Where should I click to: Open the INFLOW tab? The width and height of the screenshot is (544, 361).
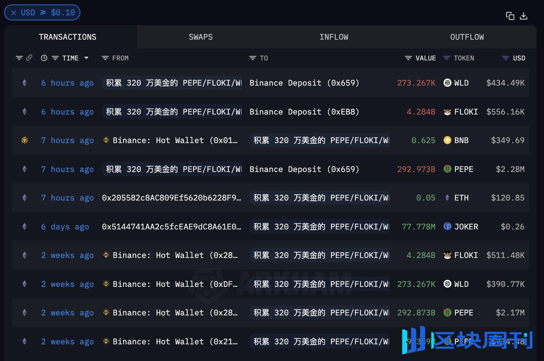click(334, 37)
